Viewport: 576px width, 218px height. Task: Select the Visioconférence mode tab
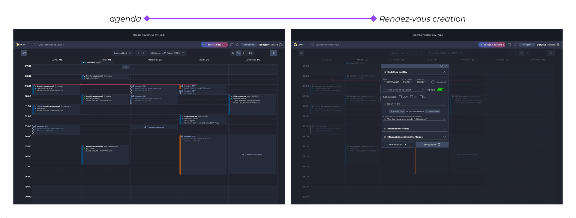[415, 111]
